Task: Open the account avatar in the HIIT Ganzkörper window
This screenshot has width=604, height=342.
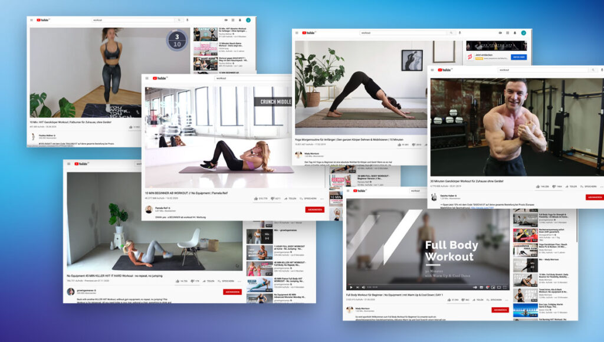Action: click(x=248, y=20)
